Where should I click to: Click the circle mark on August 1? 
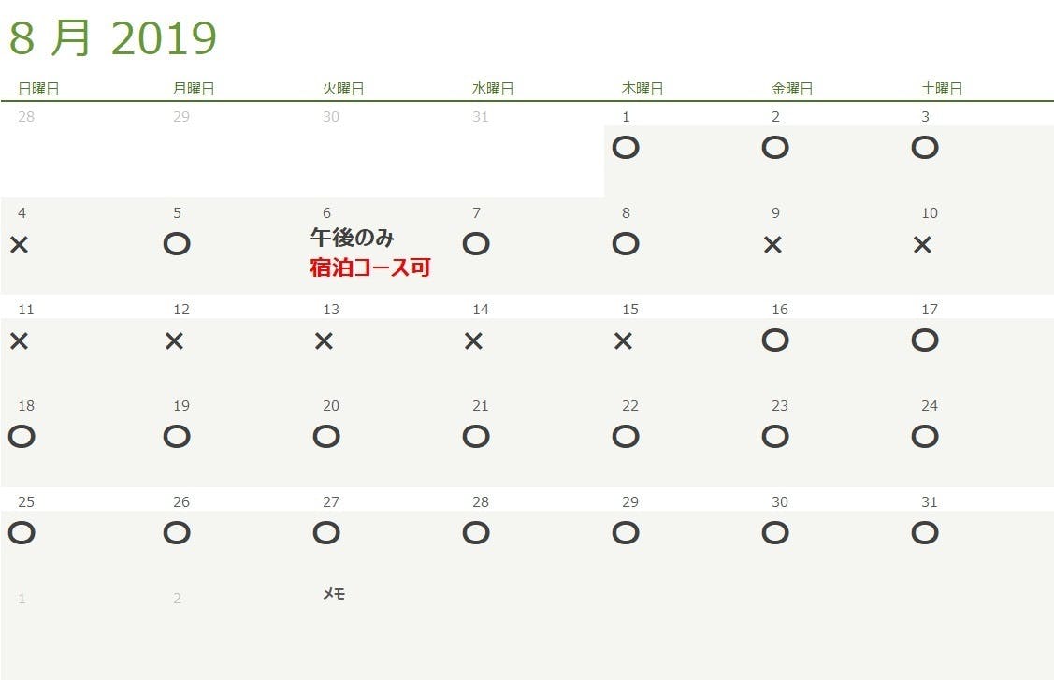pyautogui.click(x=625, y=148)
